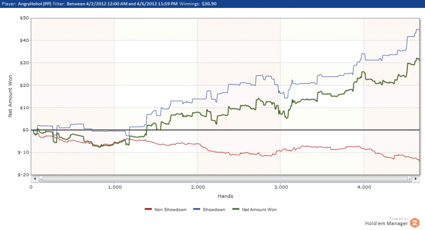Screen dimensions: 425x230
Task: Click the 2,000 hands x-axis label
Action: (x=198, y=187)
